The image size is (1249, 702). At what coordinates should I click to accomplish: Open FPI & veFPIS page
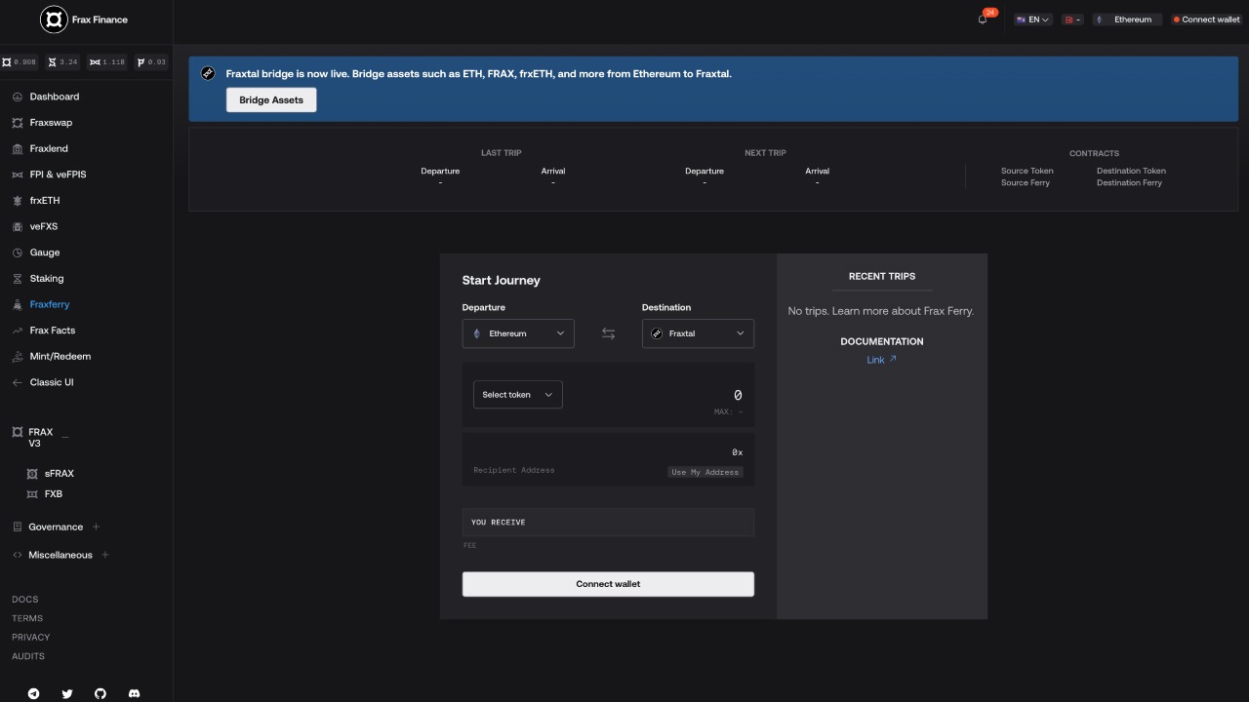[x=58, y=175]
